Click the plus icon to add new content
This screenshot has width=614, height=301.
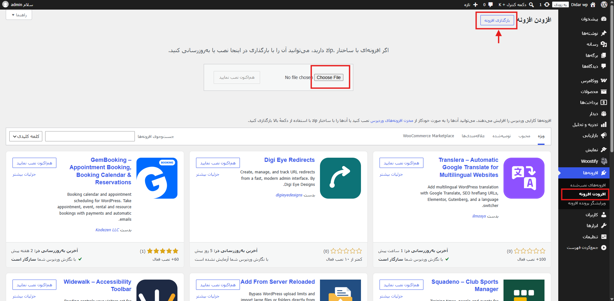coord(475,4)
